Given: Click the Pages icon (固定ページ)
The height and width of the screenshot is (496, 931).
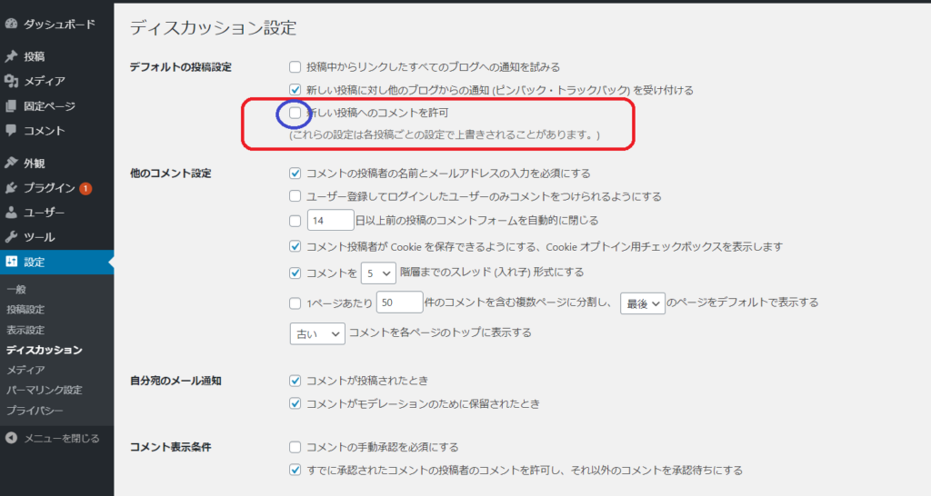Looking at the screenshot, I should pos(12,106).
